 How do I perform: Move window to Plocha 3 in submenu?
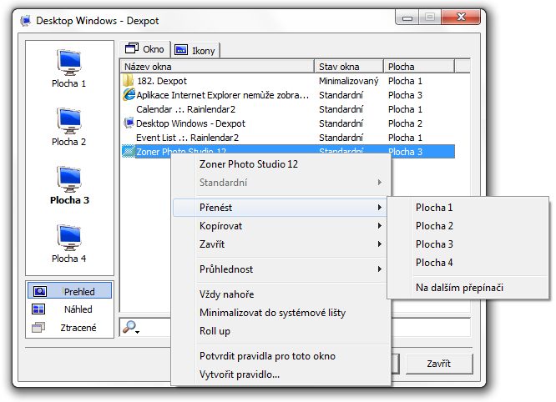point(468,244)
